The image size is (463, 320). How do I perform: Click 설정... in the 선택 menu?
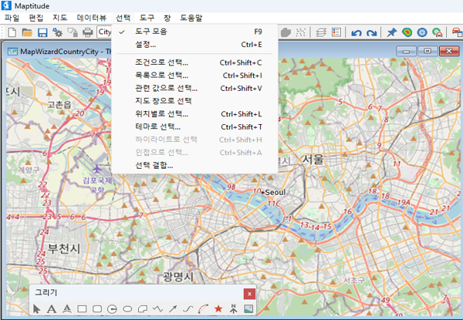tap(145, 44)
